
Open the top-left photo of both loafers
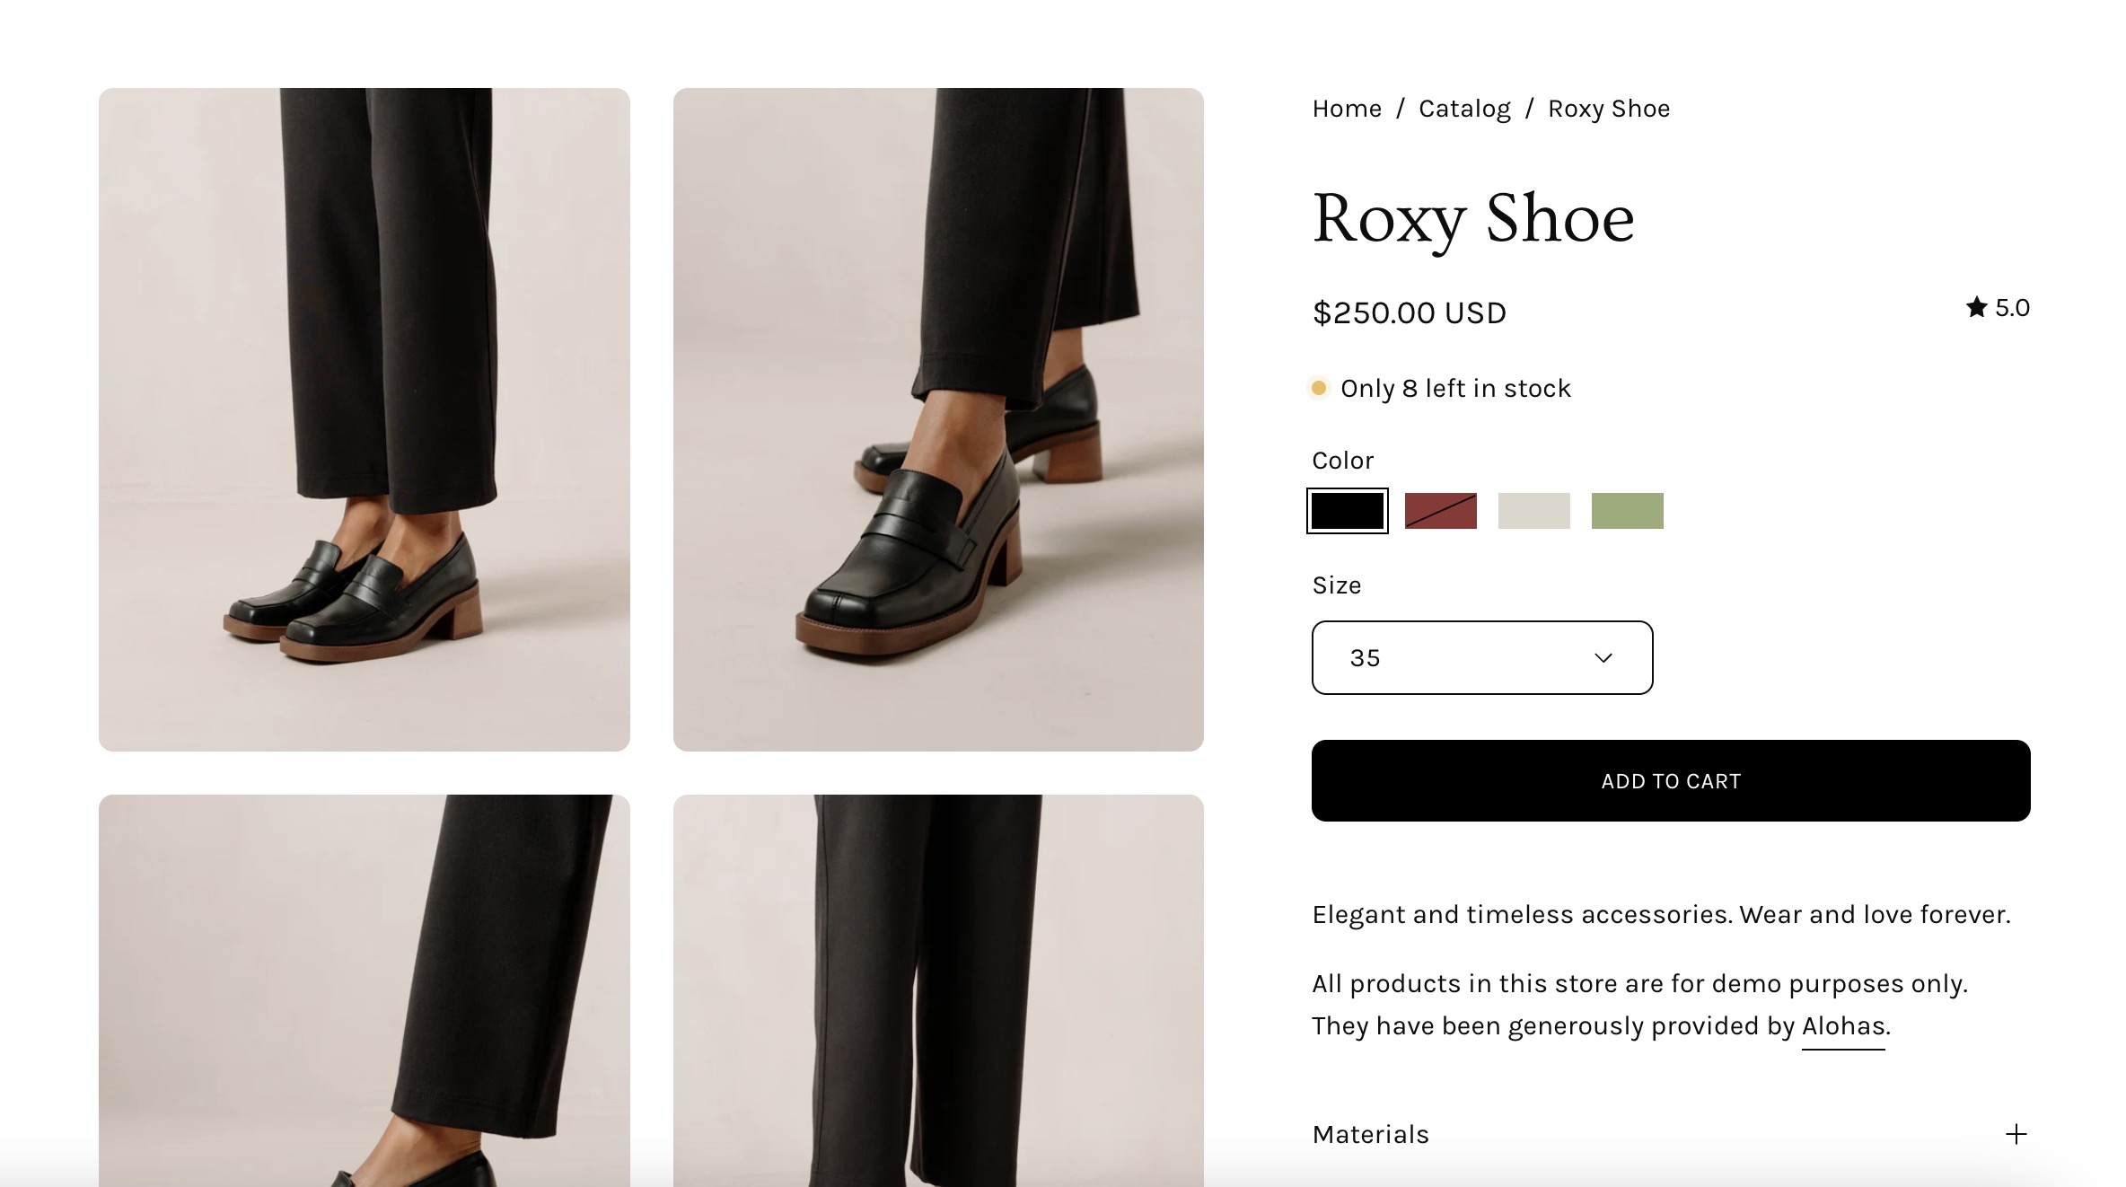[365, 419]
